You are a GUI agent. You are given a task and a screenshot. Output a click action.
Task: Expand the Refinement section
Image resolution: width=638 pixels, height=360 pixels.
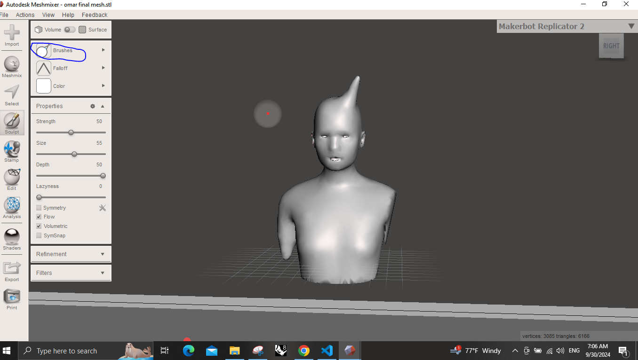[71, 254]
